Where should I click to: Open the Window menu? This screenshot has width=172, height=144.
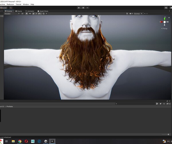tap(26, 4)
